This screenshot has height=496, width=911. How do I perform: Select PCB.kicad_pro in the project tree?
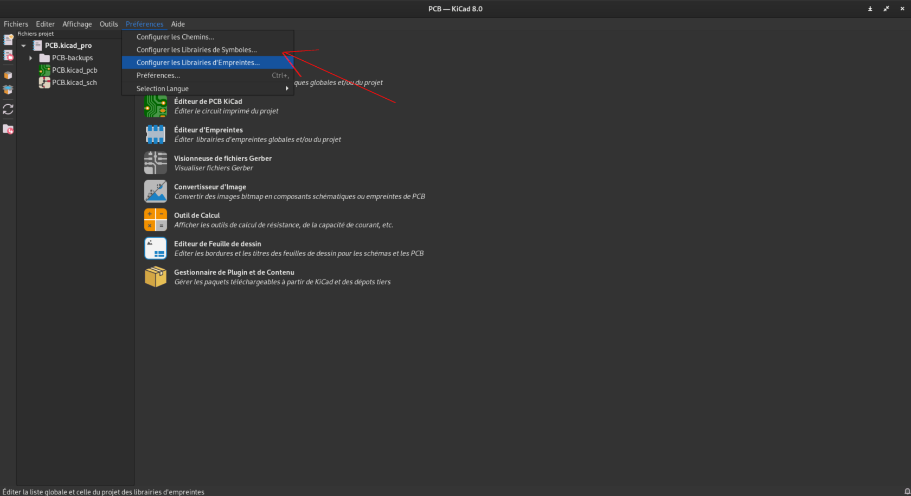(68, 46)
